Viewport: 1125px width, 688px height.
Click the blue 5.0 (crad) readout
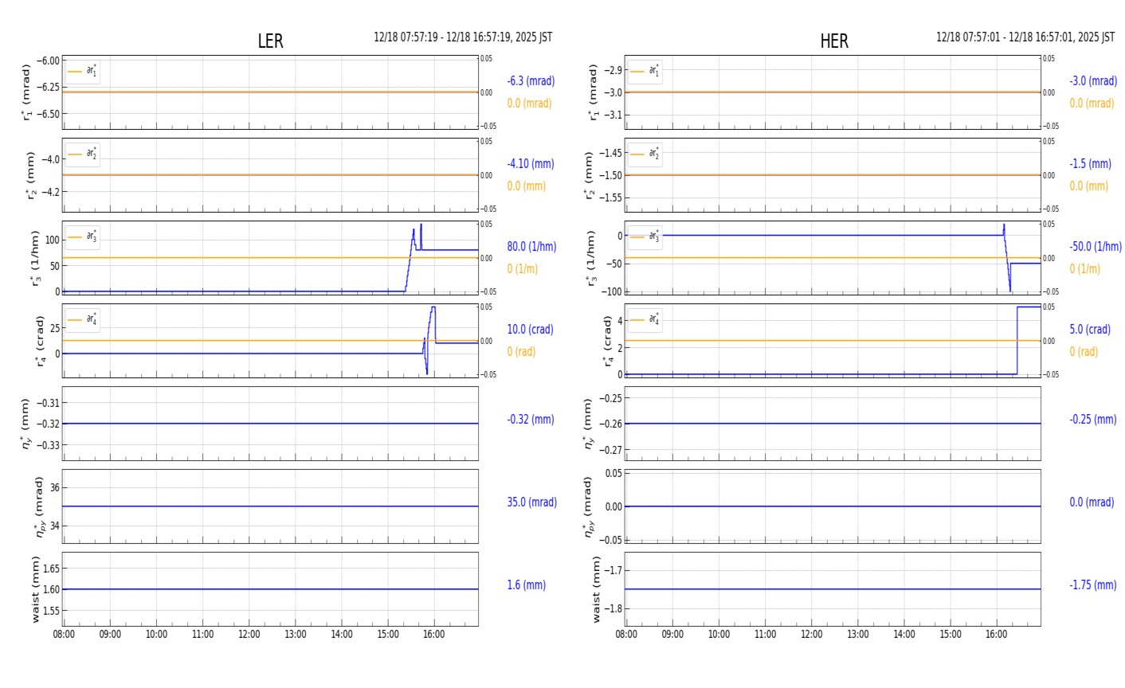[x=1090, y=330]
